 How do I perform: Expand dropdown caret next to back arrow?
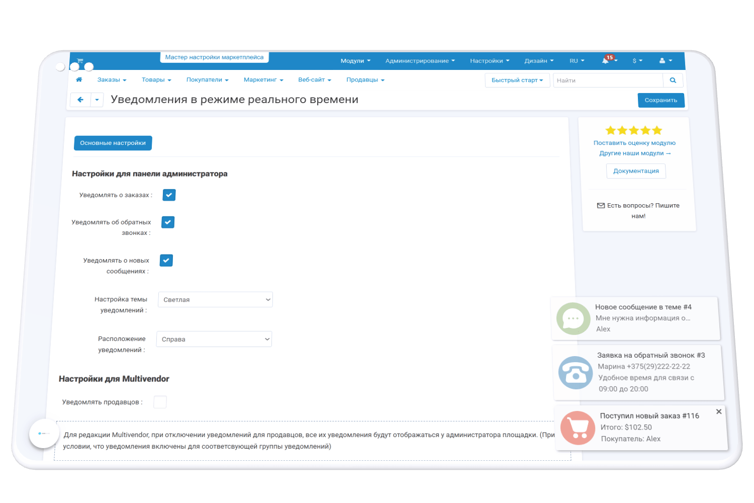click(x=97, y=100)
